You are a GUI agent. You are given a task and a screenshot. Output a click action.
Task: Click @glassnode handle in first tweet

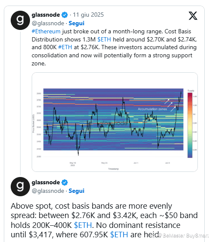(48, 24)
